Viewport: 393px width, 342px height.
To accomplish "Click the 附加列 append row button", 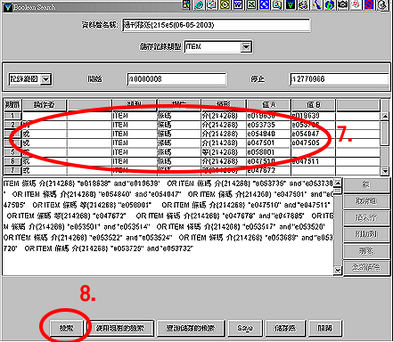I will coord(366,234).
